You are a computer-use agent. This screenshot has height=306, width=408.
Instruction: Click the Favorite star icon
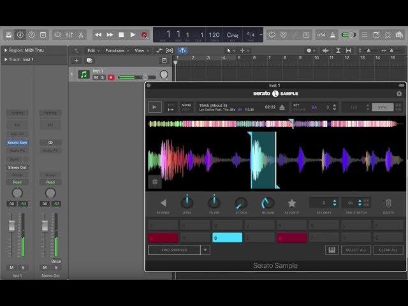292,203
